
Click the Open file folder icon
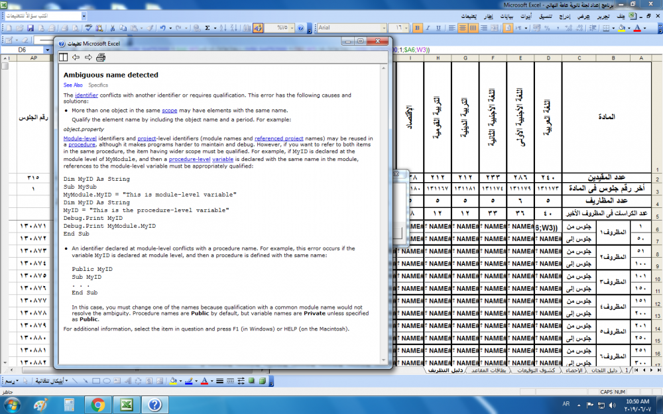[x=19, y=28]
